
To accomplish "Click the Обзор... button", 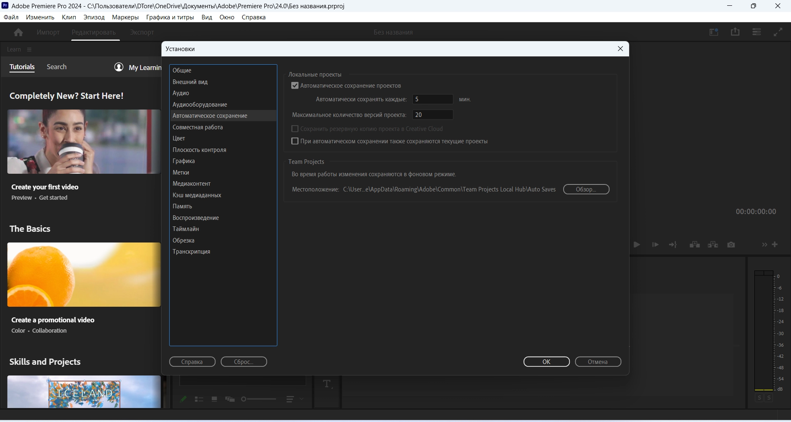I will (x=586, y=189).
